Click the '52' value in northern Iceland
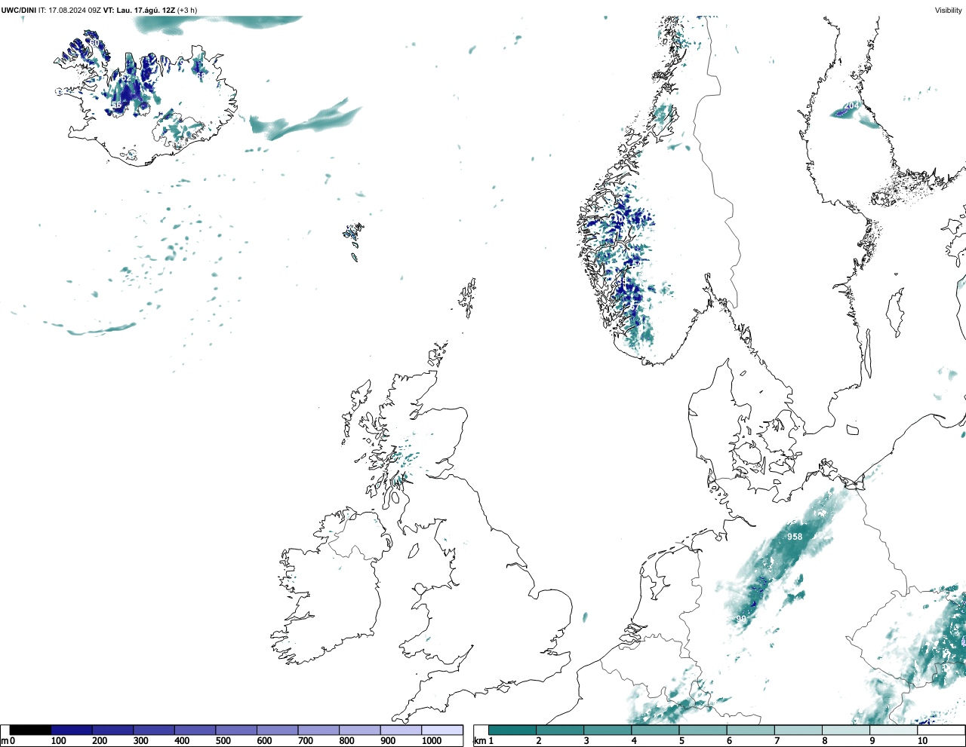 pos(126,78)
